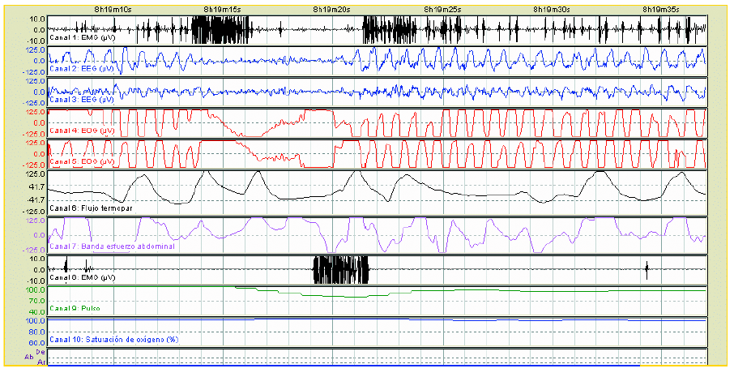Click the large EMG burst in Canal 8
Image resolution: width=734 pixels, height=377 pixels.
pos(340,269)
